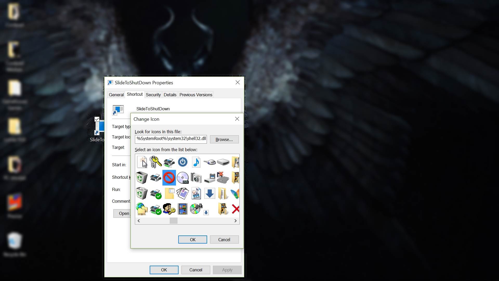Choose the yellow and gray keys icon
Image resolution: width=499 pixels, height=281 pixels.
(155, 162)
